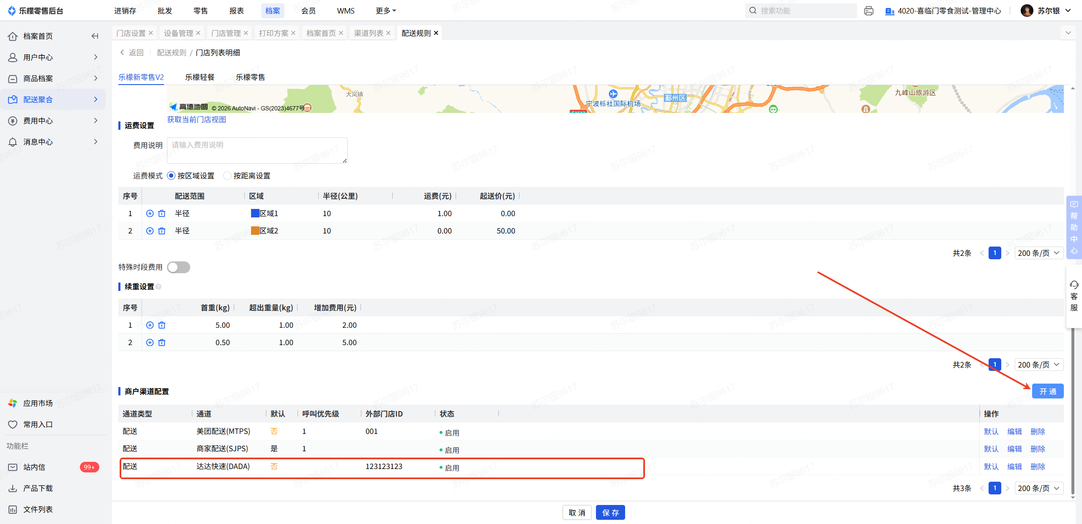1082x524 pixels.
Task: Click the 费用说明 text input area
Action: click(x=257, y=151)
